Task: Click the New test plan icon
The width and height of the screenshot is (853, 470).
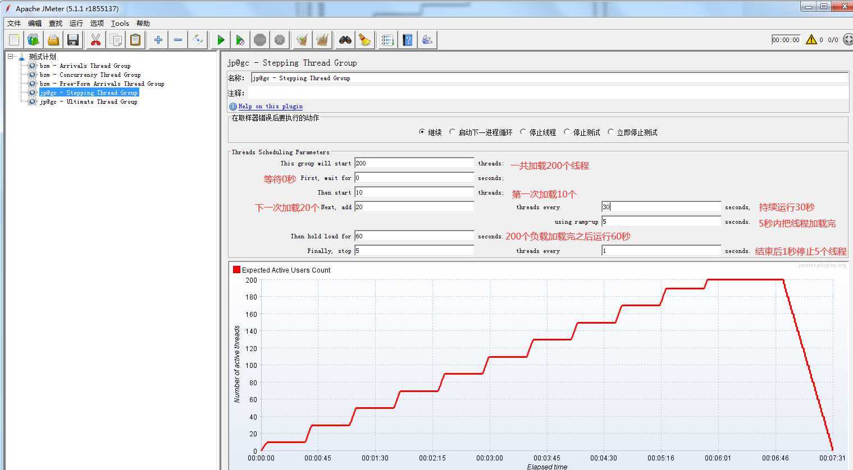Action: 14,40
